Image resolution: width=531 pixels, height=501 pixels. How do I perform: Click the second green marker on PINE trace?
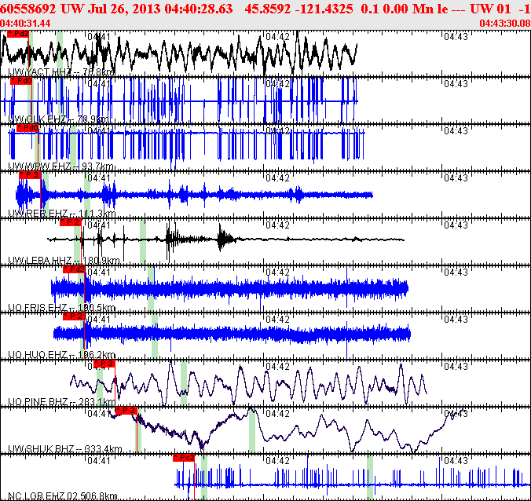[x=184, y=382]
